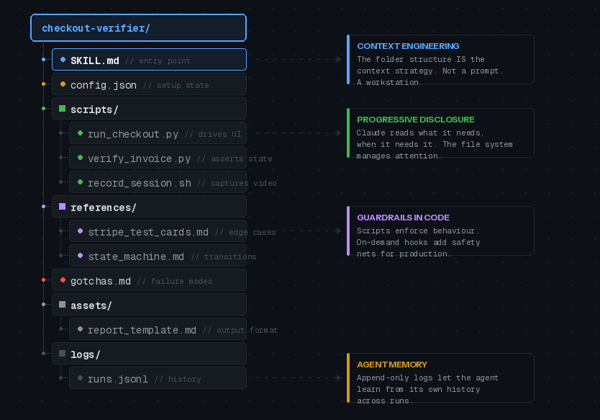Click the purple dot beside stripe_test_cards.md
Screen dimensions: 600x420
(80, 231)
